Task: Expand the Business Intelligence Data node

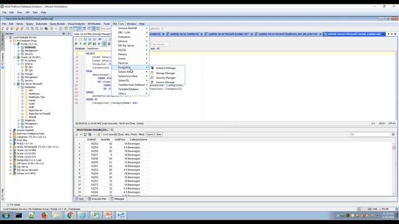Action: click(x=11, y=134)
